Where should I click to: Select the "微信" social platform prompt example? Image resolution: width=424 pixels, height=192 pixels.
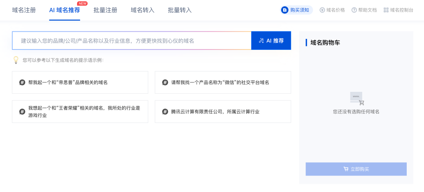[x=223, y=82]
